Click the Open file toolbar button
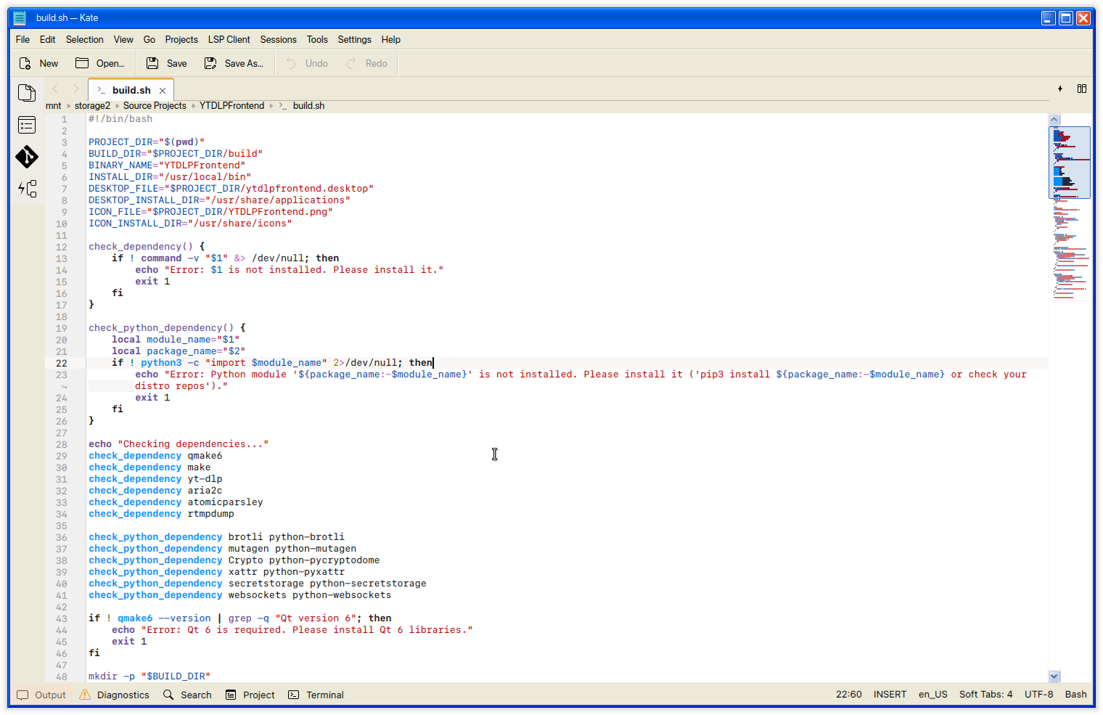The width and height of the screenshot is (1103, 715). pyautogui.click(x=100, y=64)
